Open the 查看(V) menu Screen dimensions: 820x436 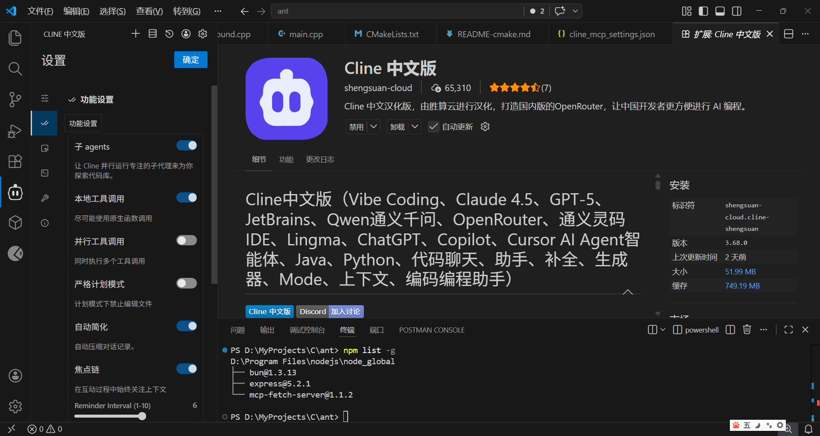pyautogui.click(x=149, y=11)
